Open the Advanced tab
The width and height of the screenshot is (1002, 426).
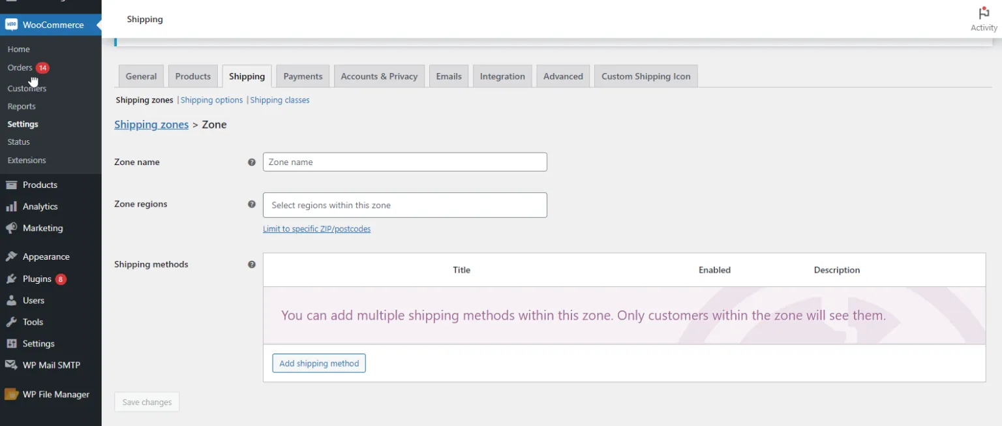pos(563,76)
